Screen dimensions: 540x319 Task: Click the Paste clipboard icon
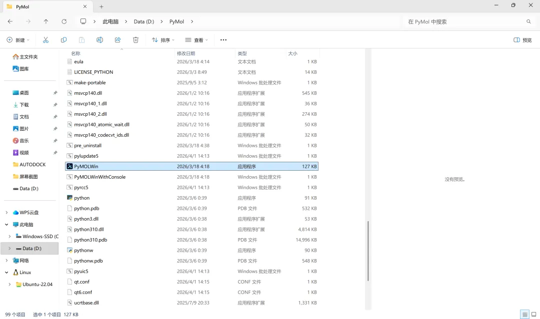(81, 40)
